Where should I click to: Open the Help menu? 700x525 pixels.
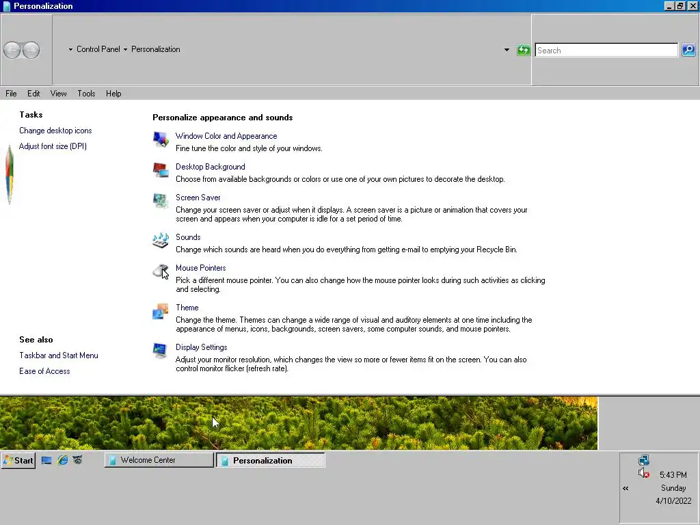point(113,93)
